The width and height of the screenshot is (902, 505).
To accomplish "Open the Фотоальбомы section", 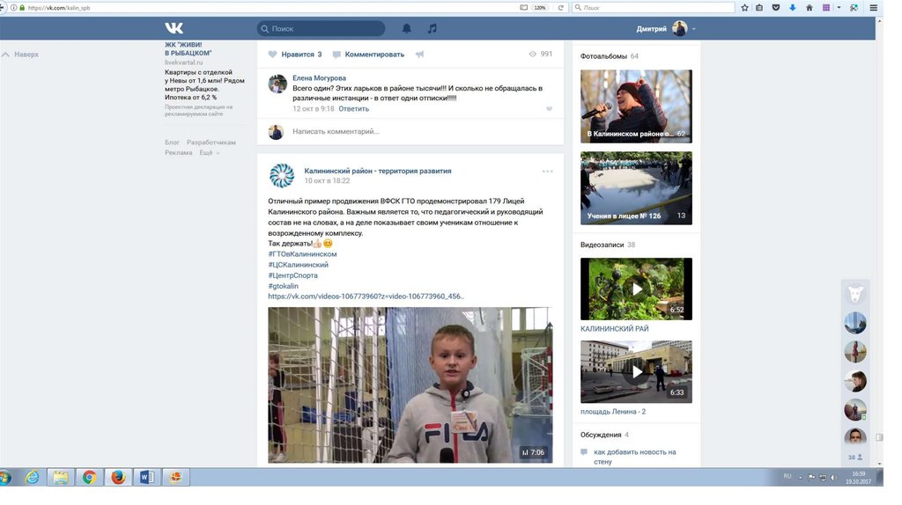I will coord(603,56).
